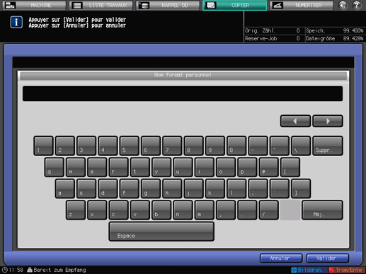Tap the 3 key
The width and height of the screenshot is (366, 274).
[86, 145]
